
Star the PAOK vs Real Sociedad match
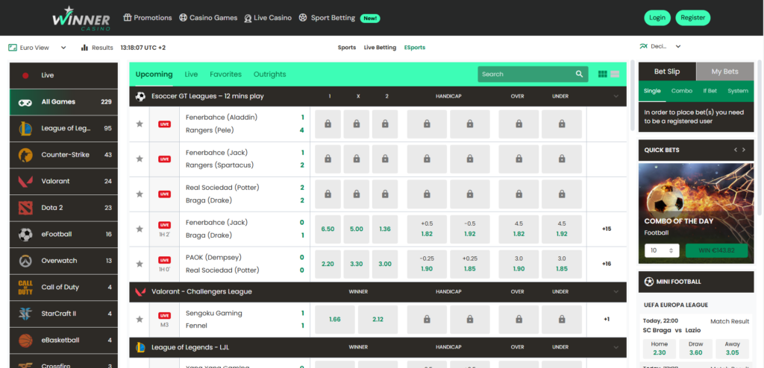(140, 264)
